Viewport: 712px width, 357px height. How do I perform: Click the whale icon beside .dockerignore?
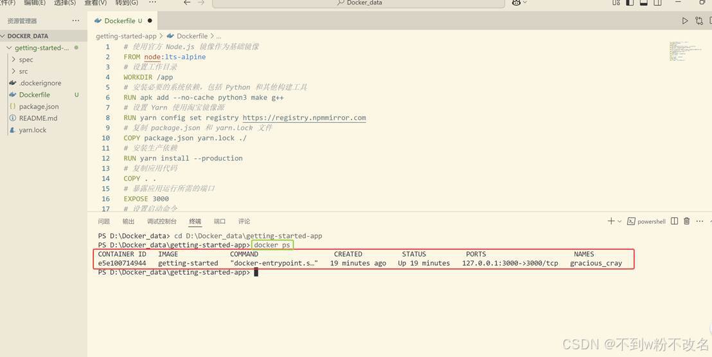click(x=13, y=83)
